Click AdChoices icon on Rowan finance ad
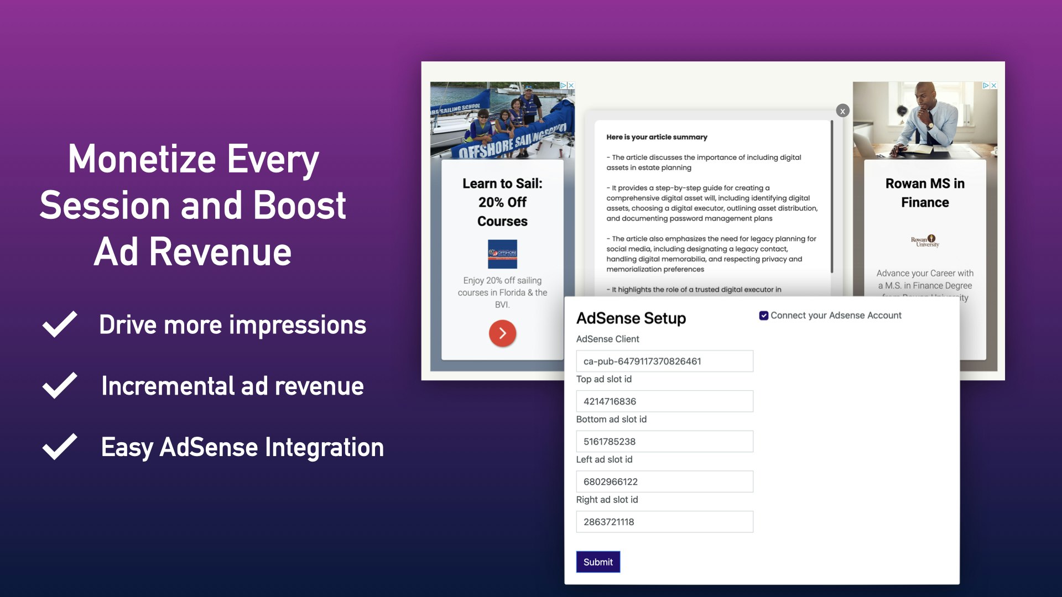The width and height of the screenshot is (1062, 597). [x=986, y=86]
